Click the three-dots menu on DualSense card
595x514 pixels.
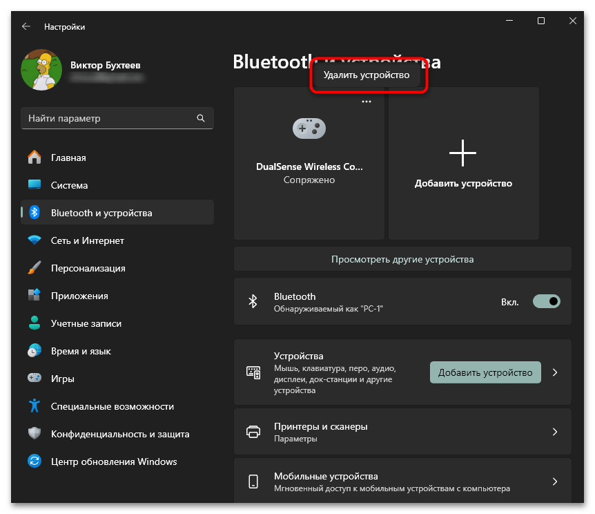click(x=367, y=102)
